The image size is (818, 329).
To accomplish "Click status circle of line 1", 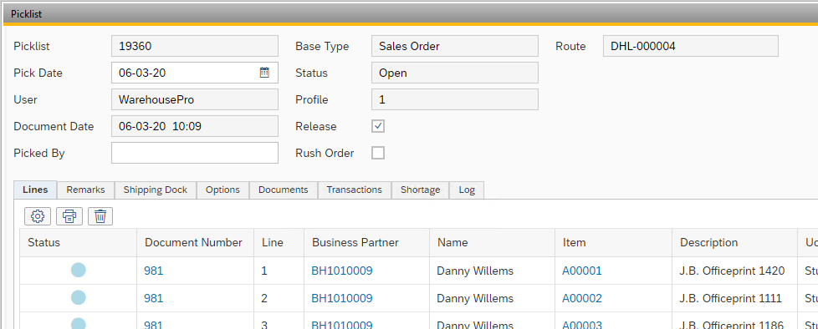I will click(x=79, y=271).
